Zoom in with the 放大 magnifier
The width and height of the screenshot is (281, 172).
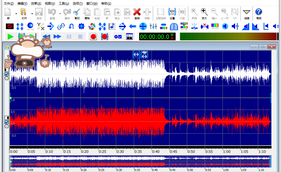204,14
